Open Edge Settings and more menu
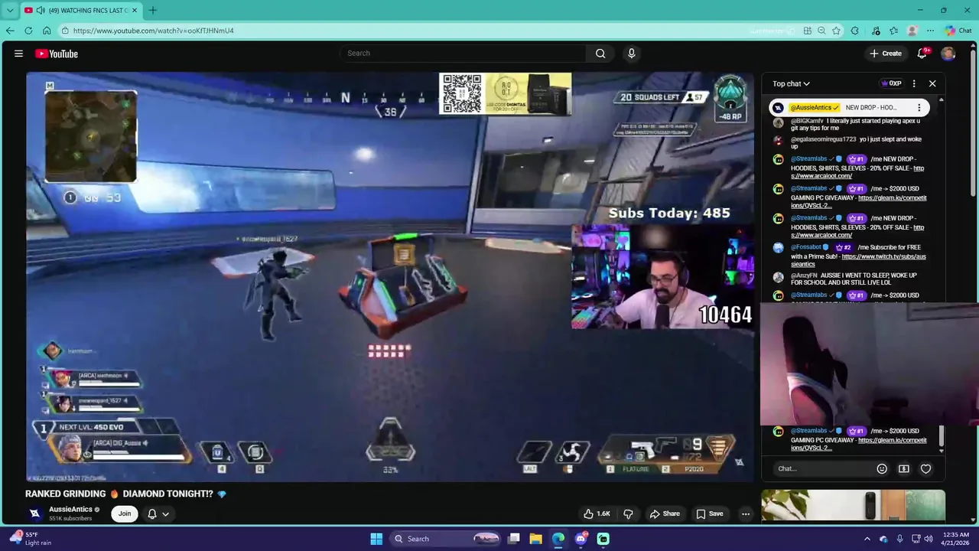 point(930,31)
